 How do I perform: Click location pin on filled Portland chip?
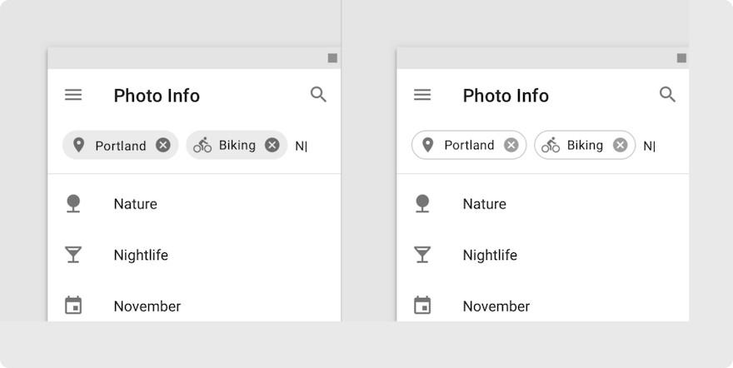click(x=78, y=145)
